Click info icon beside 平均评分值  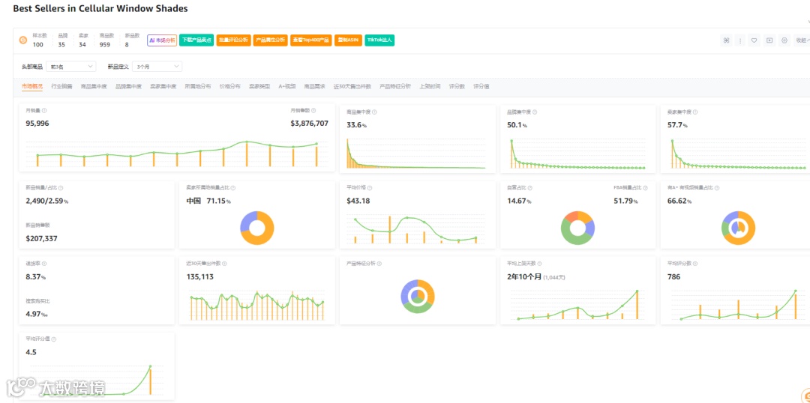tap(54, 339)
